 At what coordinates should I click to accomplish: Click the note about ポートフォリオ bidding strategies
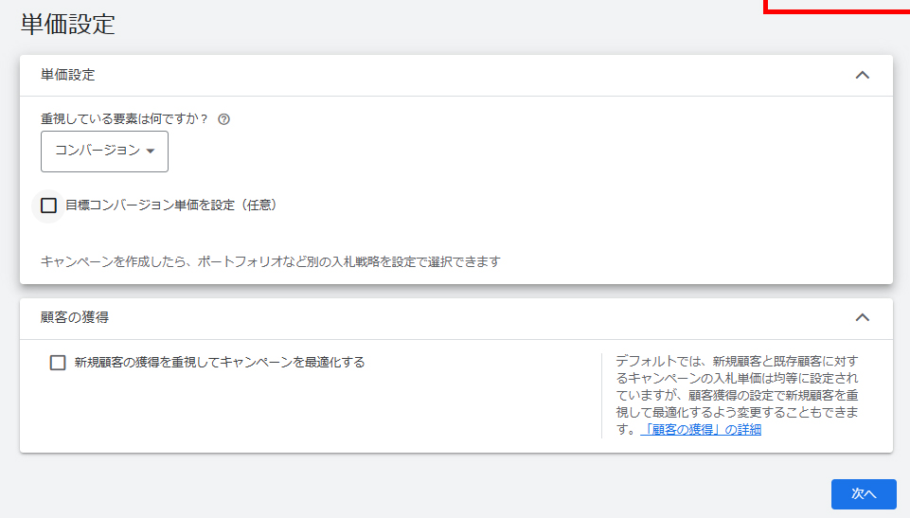coord(270,261)
